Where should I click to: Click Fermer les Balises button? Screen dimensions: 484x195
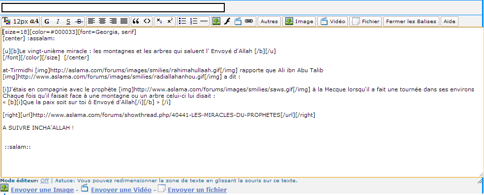click(x=411, y=21)
